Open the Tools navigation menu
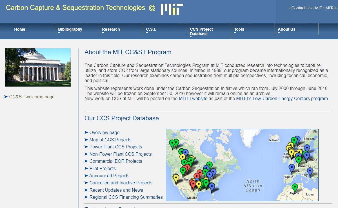The width and height of the screenshot is (338, 208). click(239, 29)
